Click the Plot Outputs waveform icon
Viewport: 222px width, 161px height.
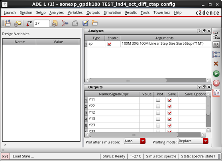click(x=216, y=93)
